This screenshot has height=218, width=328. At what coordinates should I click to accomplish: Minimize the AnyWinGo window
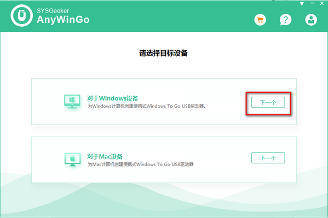point(312,3)
